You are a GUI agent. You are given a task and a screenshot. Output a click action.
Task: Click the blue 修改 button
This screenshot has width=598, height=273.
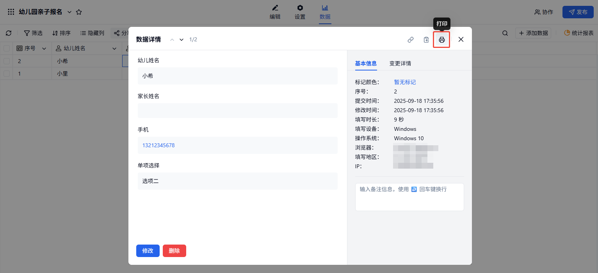tap(148, 251)
